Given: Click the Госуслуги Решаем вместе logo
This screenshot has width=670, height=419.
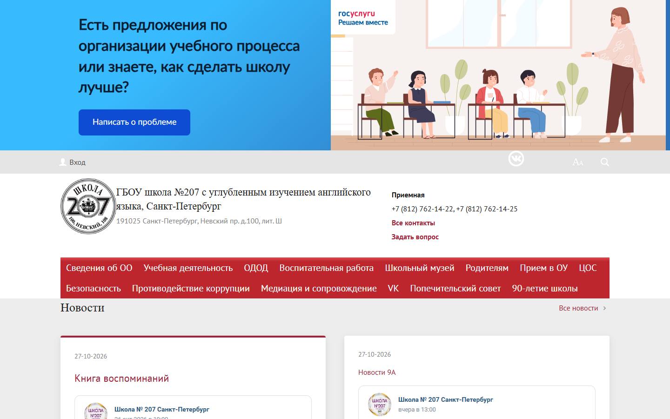Looking at the screenshot, I should (363, 18).
